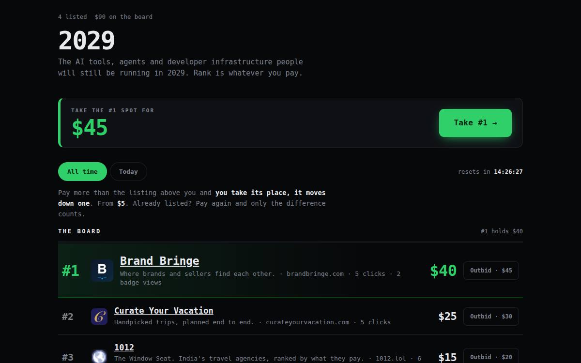This screenshot has width=581, height=363.
Task: Switch to the Today tab
Action: (128, 171)
